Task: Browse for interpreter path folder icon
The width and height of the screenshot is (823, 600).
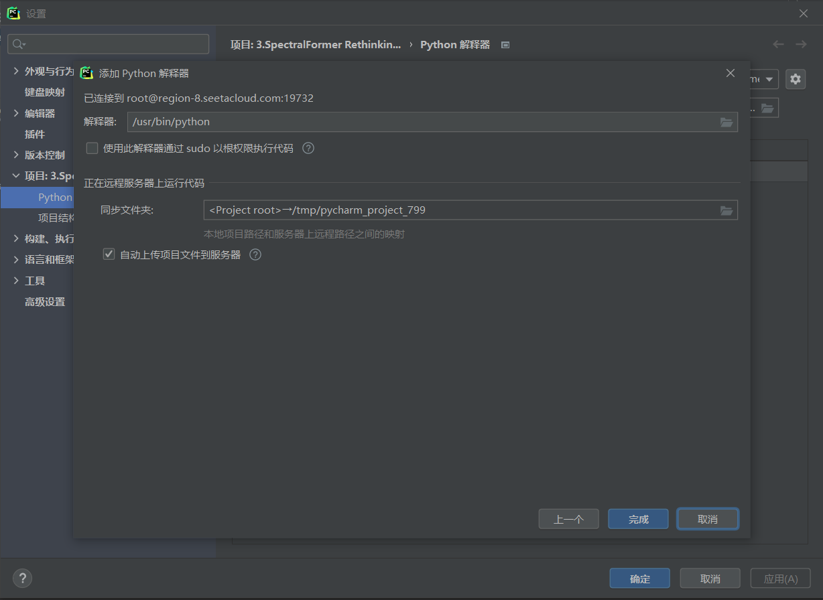Action: [x=726, y=122]
